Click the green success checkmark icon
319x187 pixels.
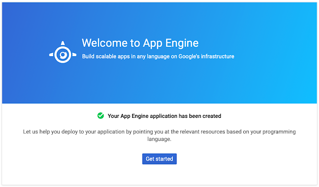(x=101, y=115)
